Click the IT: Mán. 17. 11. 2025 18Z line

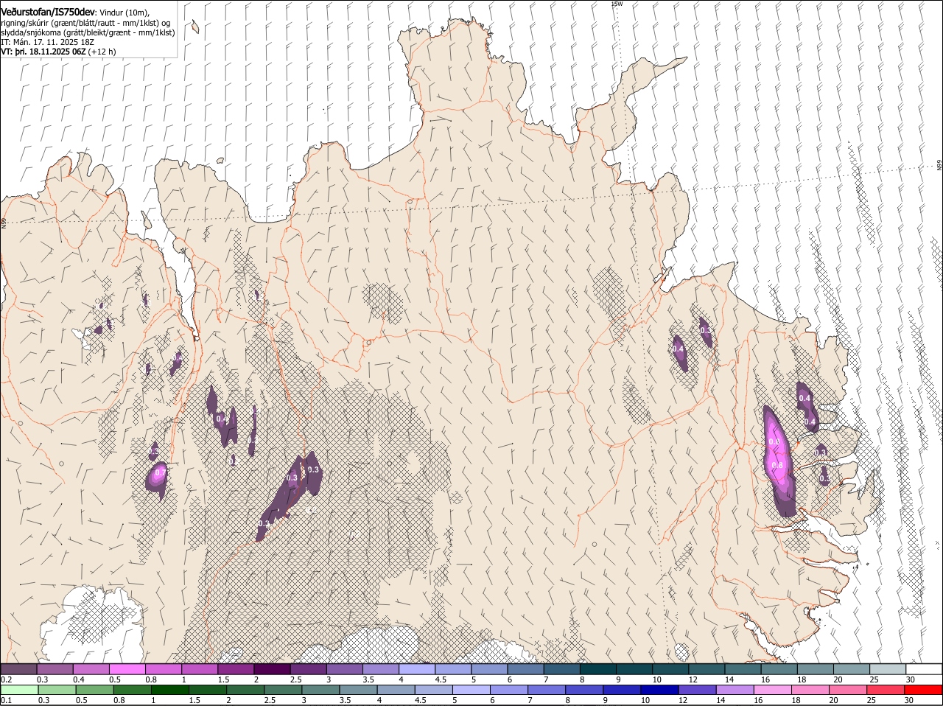pos(48,42)
